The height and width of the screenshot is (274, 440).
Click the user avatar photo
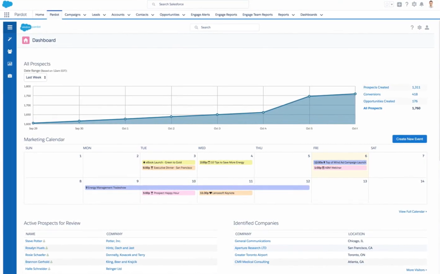pyautogui.click(x=431, y=4)
